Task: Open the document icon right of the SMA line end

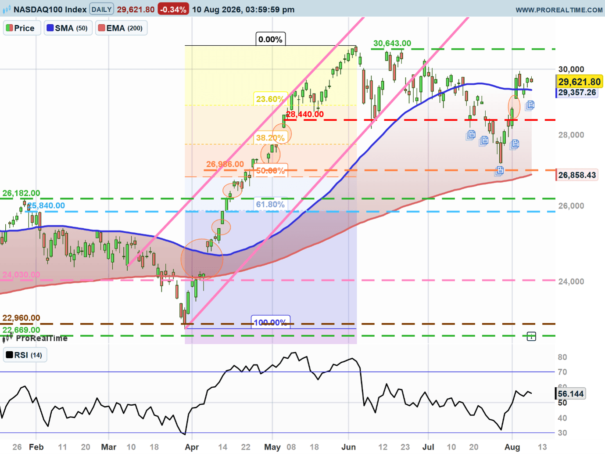Action: [x=530, y=105]
